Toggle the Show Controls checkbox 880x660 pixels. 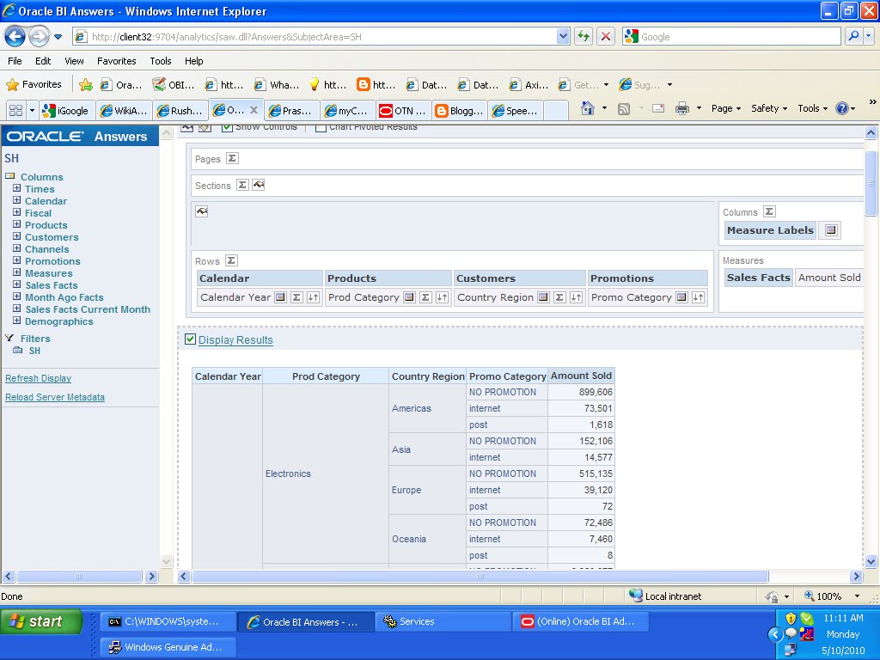(227, 127)
